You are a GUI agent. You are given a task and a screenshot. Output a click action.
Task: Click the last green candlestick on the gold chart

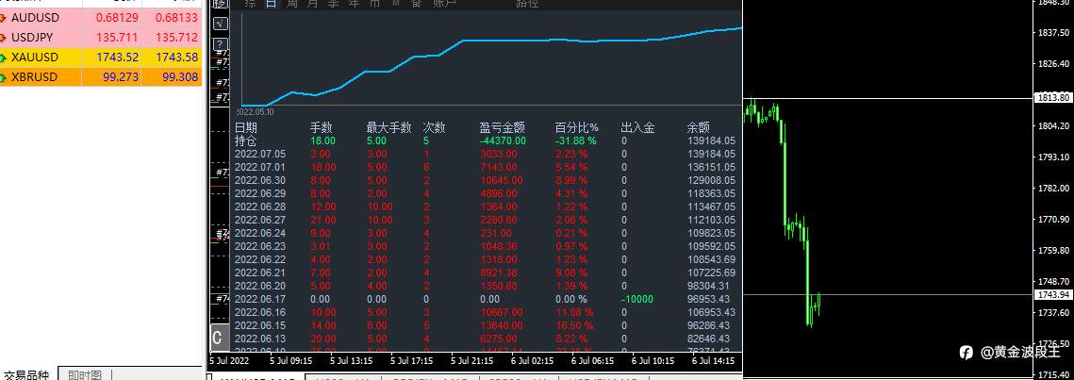818,304
